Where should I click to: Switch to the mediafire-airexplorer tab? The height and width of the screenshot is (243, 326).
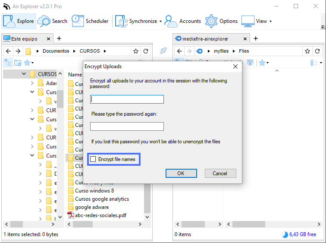205,39
